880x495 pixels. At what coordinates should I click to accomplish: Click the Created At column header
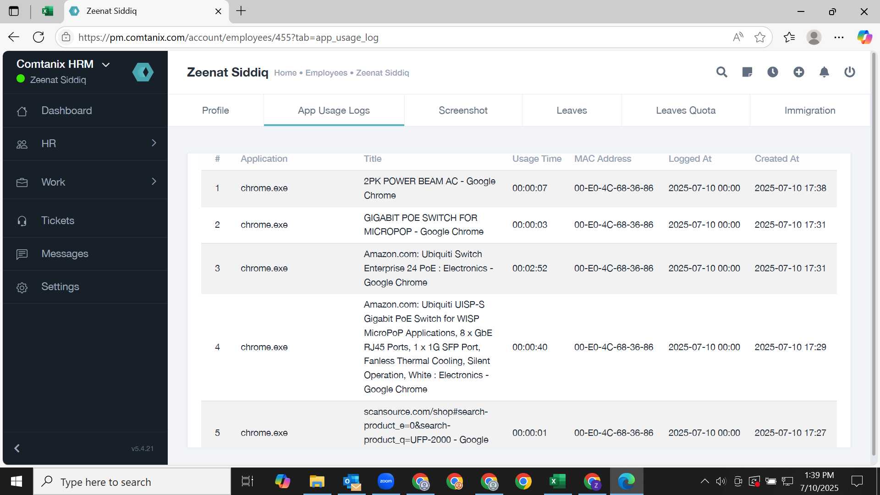pyautogui.click(x=777, y=159)
